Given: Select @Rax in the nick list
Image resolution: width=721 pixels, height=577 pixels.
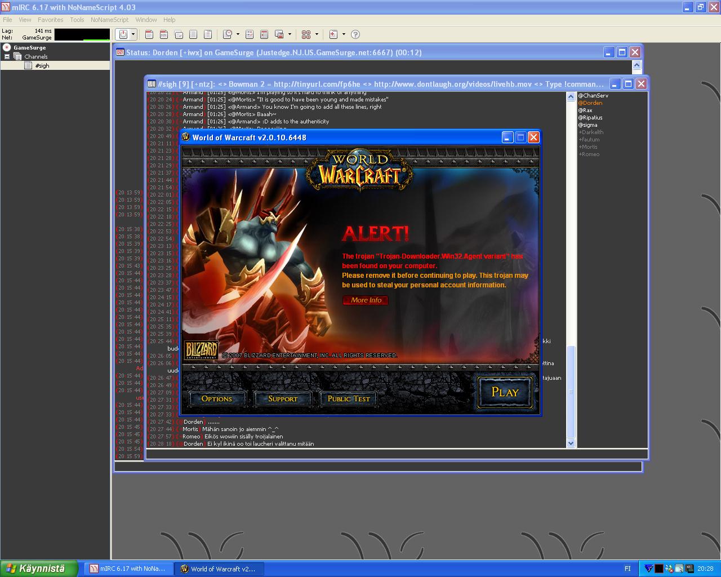Looking at the screenshot, I should (x=585, y=110).
